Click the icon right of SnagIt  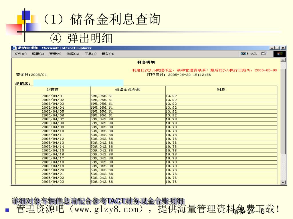coord(264,54)
